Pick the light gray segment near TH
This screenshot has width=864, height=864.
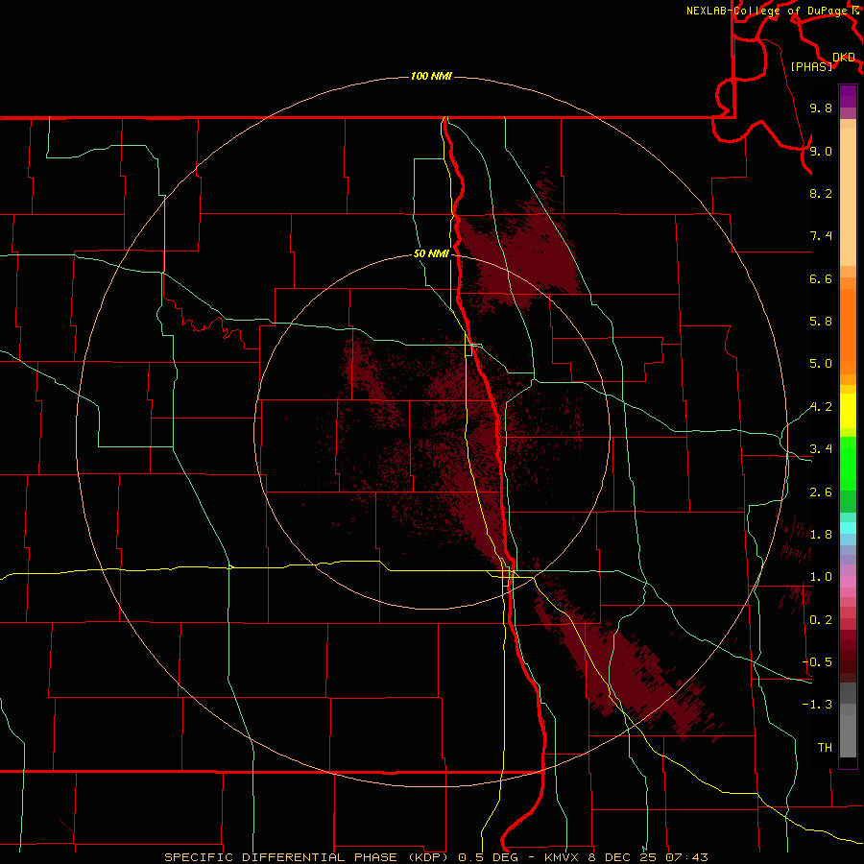click(848, 736)
